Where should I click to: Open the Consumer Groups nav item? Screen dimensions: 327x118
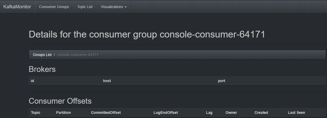(x=54, y=7)
